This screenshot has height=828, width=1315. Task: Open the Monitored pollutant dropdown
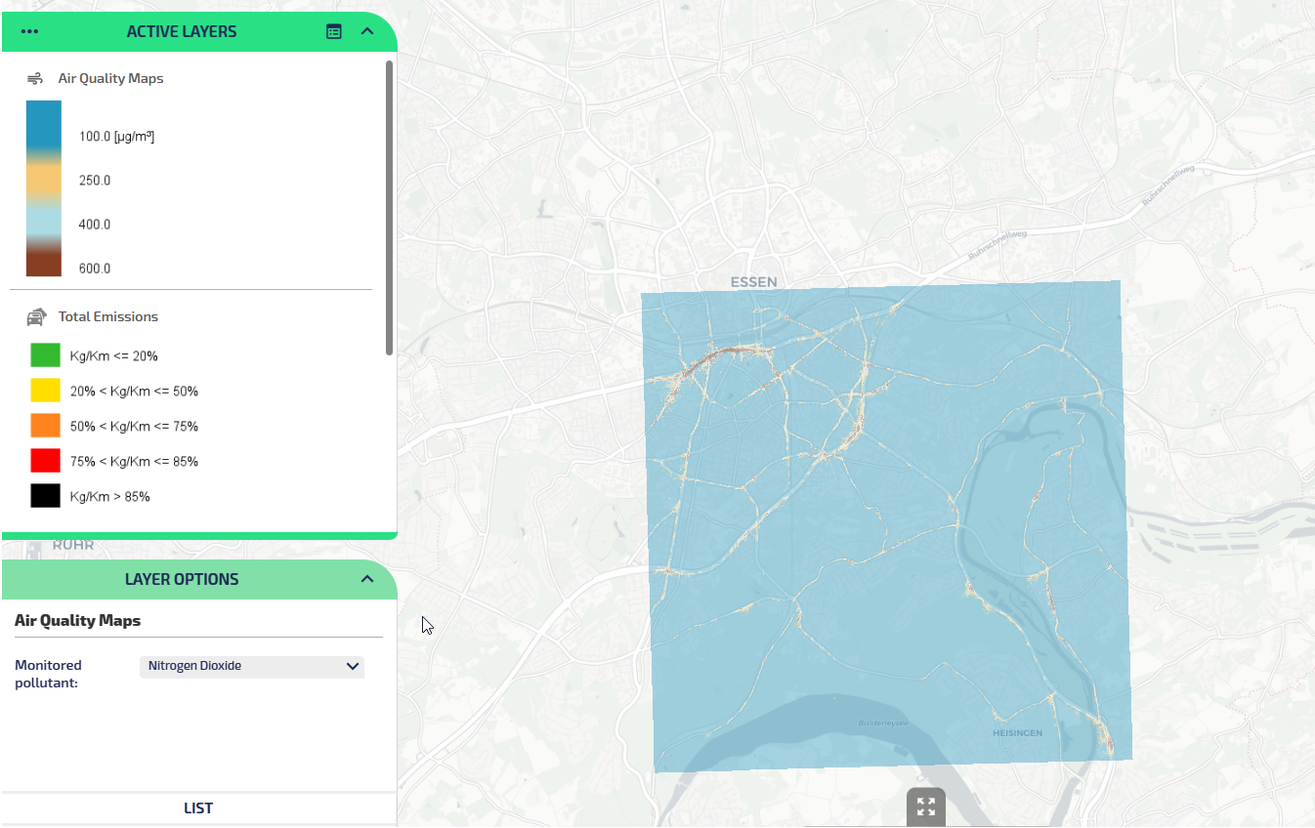252,667
